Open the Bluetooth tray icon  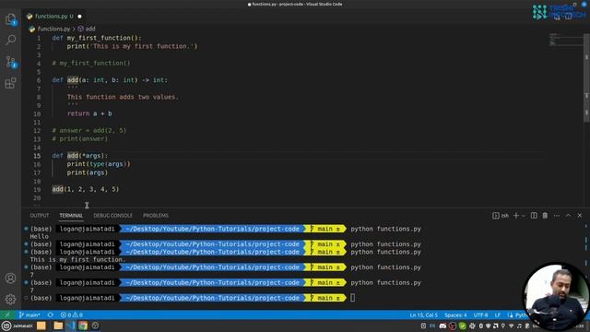[x=480, y=326]
